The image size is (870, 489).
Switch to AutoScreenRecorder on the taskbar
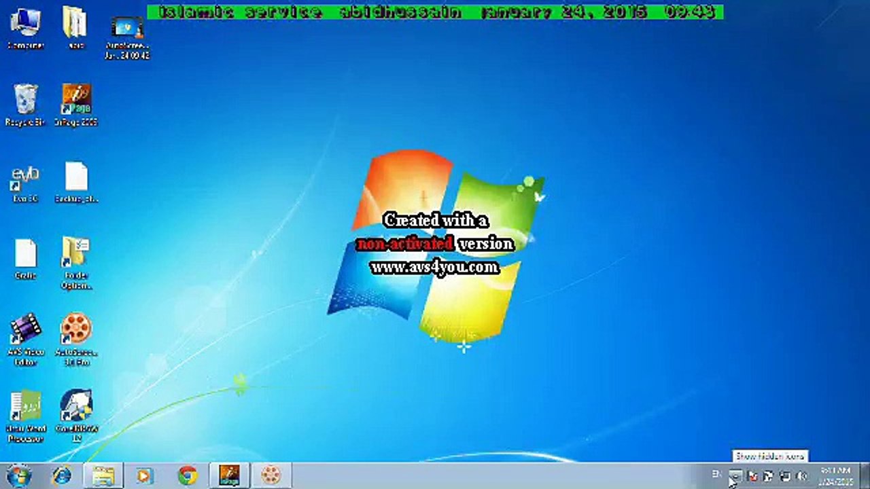[x=271, y=475]
